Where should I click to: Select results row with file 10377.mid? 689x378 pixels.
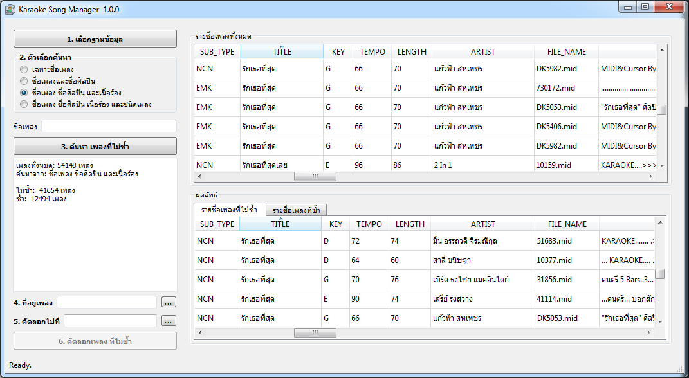[x=425, y=260]
